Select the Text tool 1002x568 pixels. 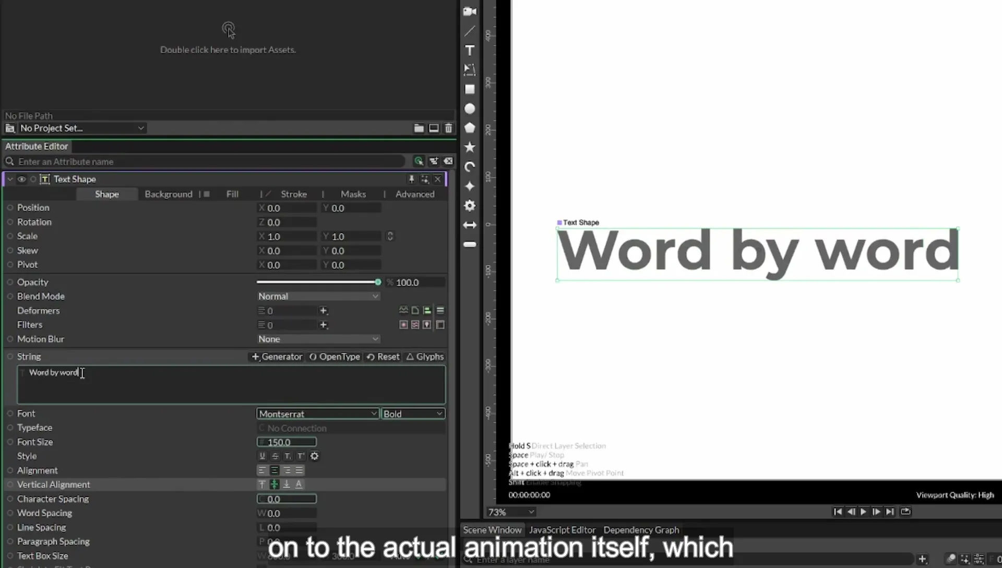[x=470, y=50]
